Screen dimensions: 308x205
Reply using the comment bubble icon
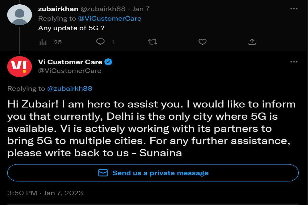click(100, 42)
